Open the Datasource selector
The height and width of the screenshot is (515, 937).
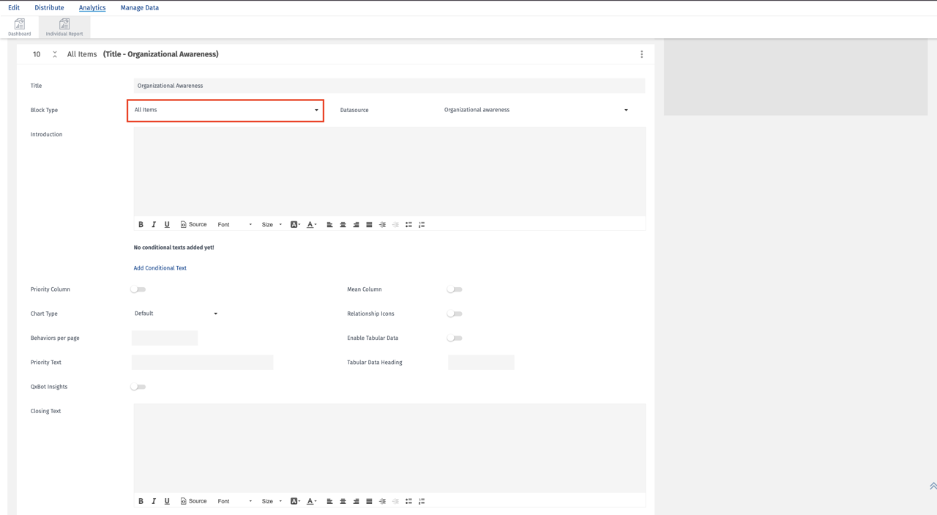[534, 110]
